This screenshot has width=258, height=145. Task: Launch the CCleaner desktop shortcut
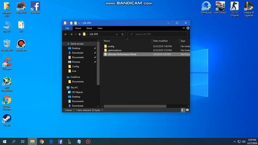(7, 64)
